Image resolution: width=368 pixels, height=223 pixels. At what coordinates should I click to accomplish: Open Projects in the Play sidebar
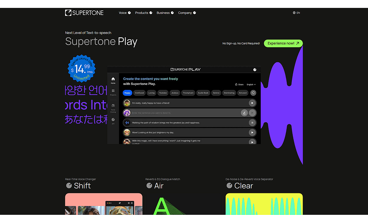(x=113, y=93)
